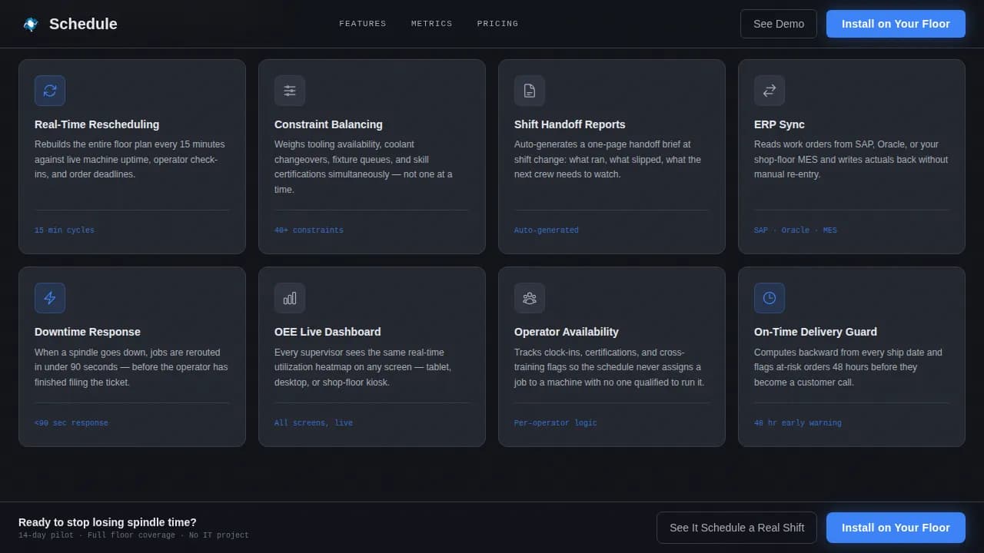
Task: Open the Pricing nav item
Action: coord(497,24)
